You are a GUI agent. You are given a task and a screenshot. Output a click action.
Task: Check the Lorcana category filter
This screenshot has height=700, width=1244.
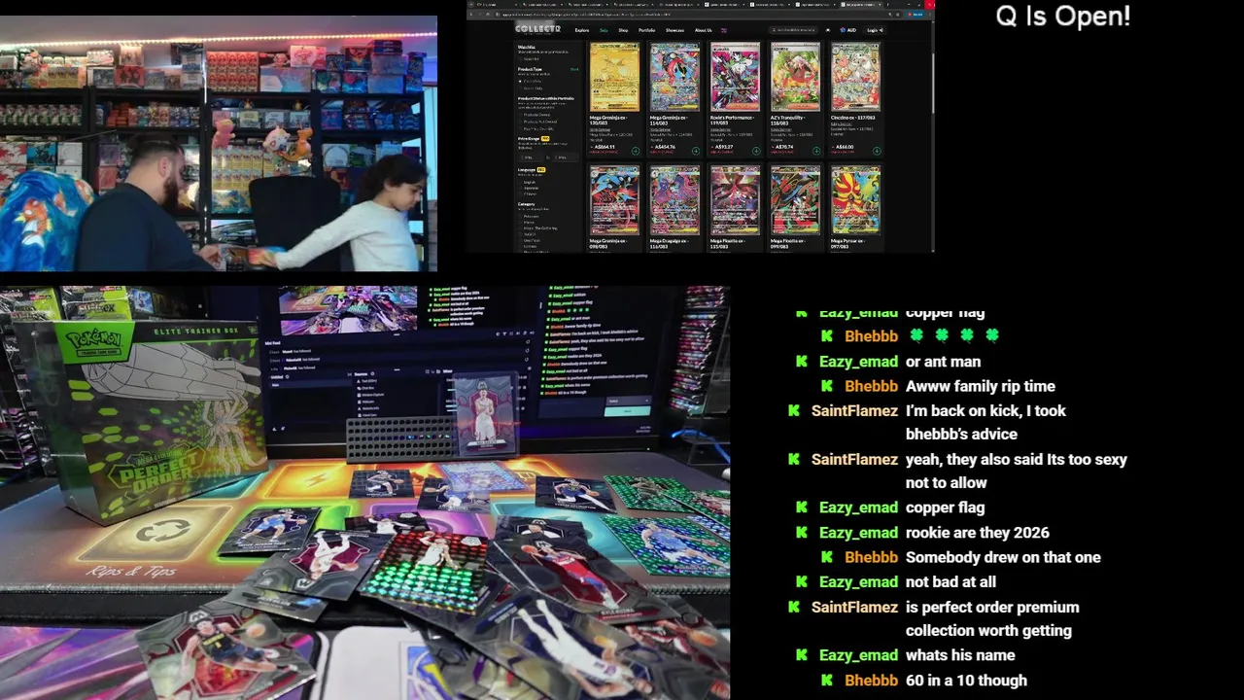pos(520,246)
